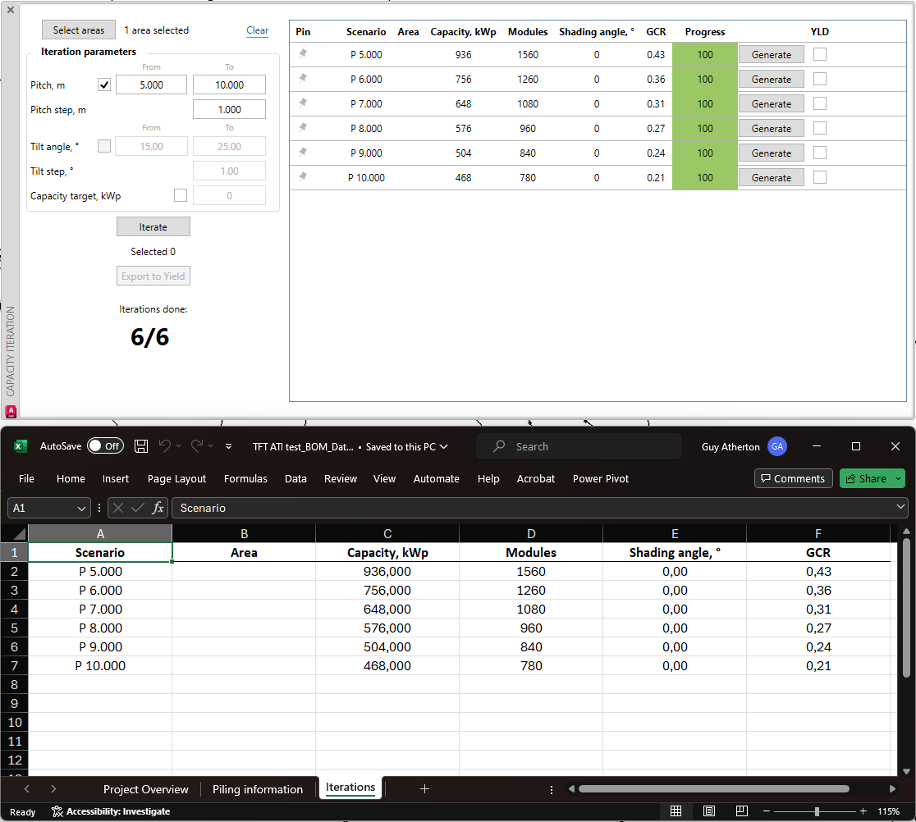Viewport: 916px width, 822px height.
Task: Select Page Break Preview view icon
Action: (x=742, y=811)
